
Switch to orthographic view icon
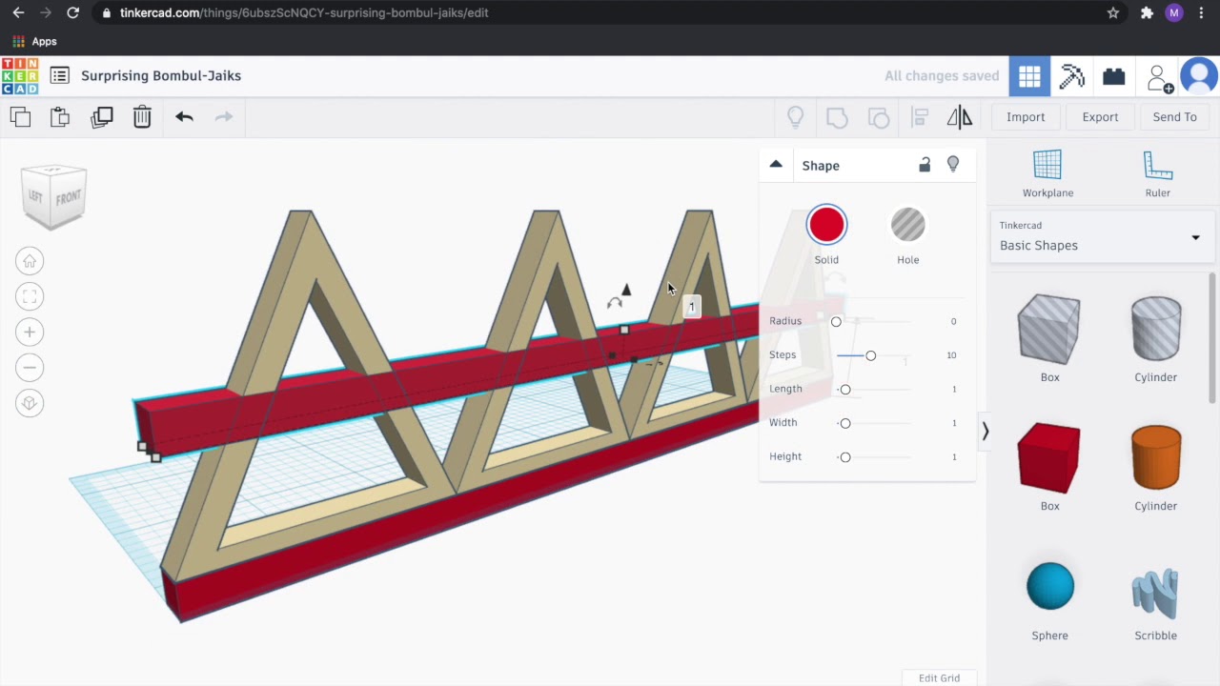click(x=30, y=403)
